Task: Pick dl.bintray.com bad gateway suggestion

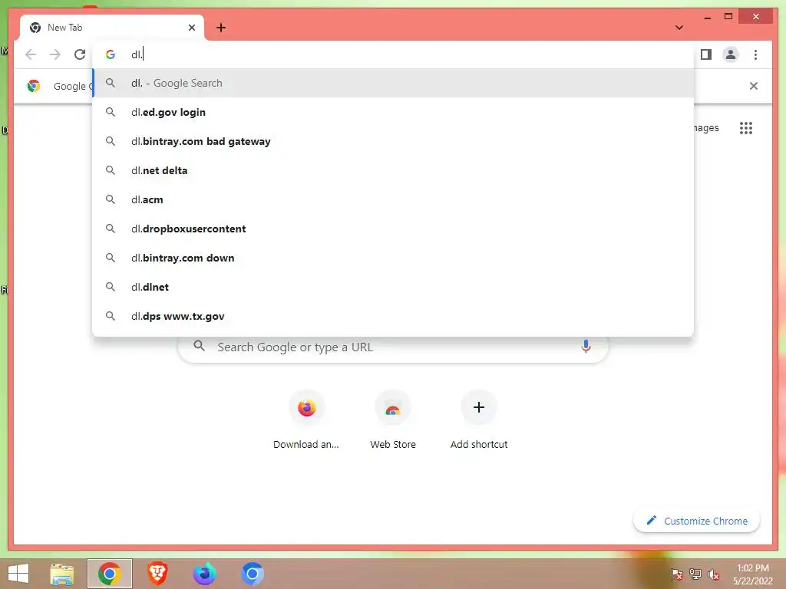Action: 394,141
